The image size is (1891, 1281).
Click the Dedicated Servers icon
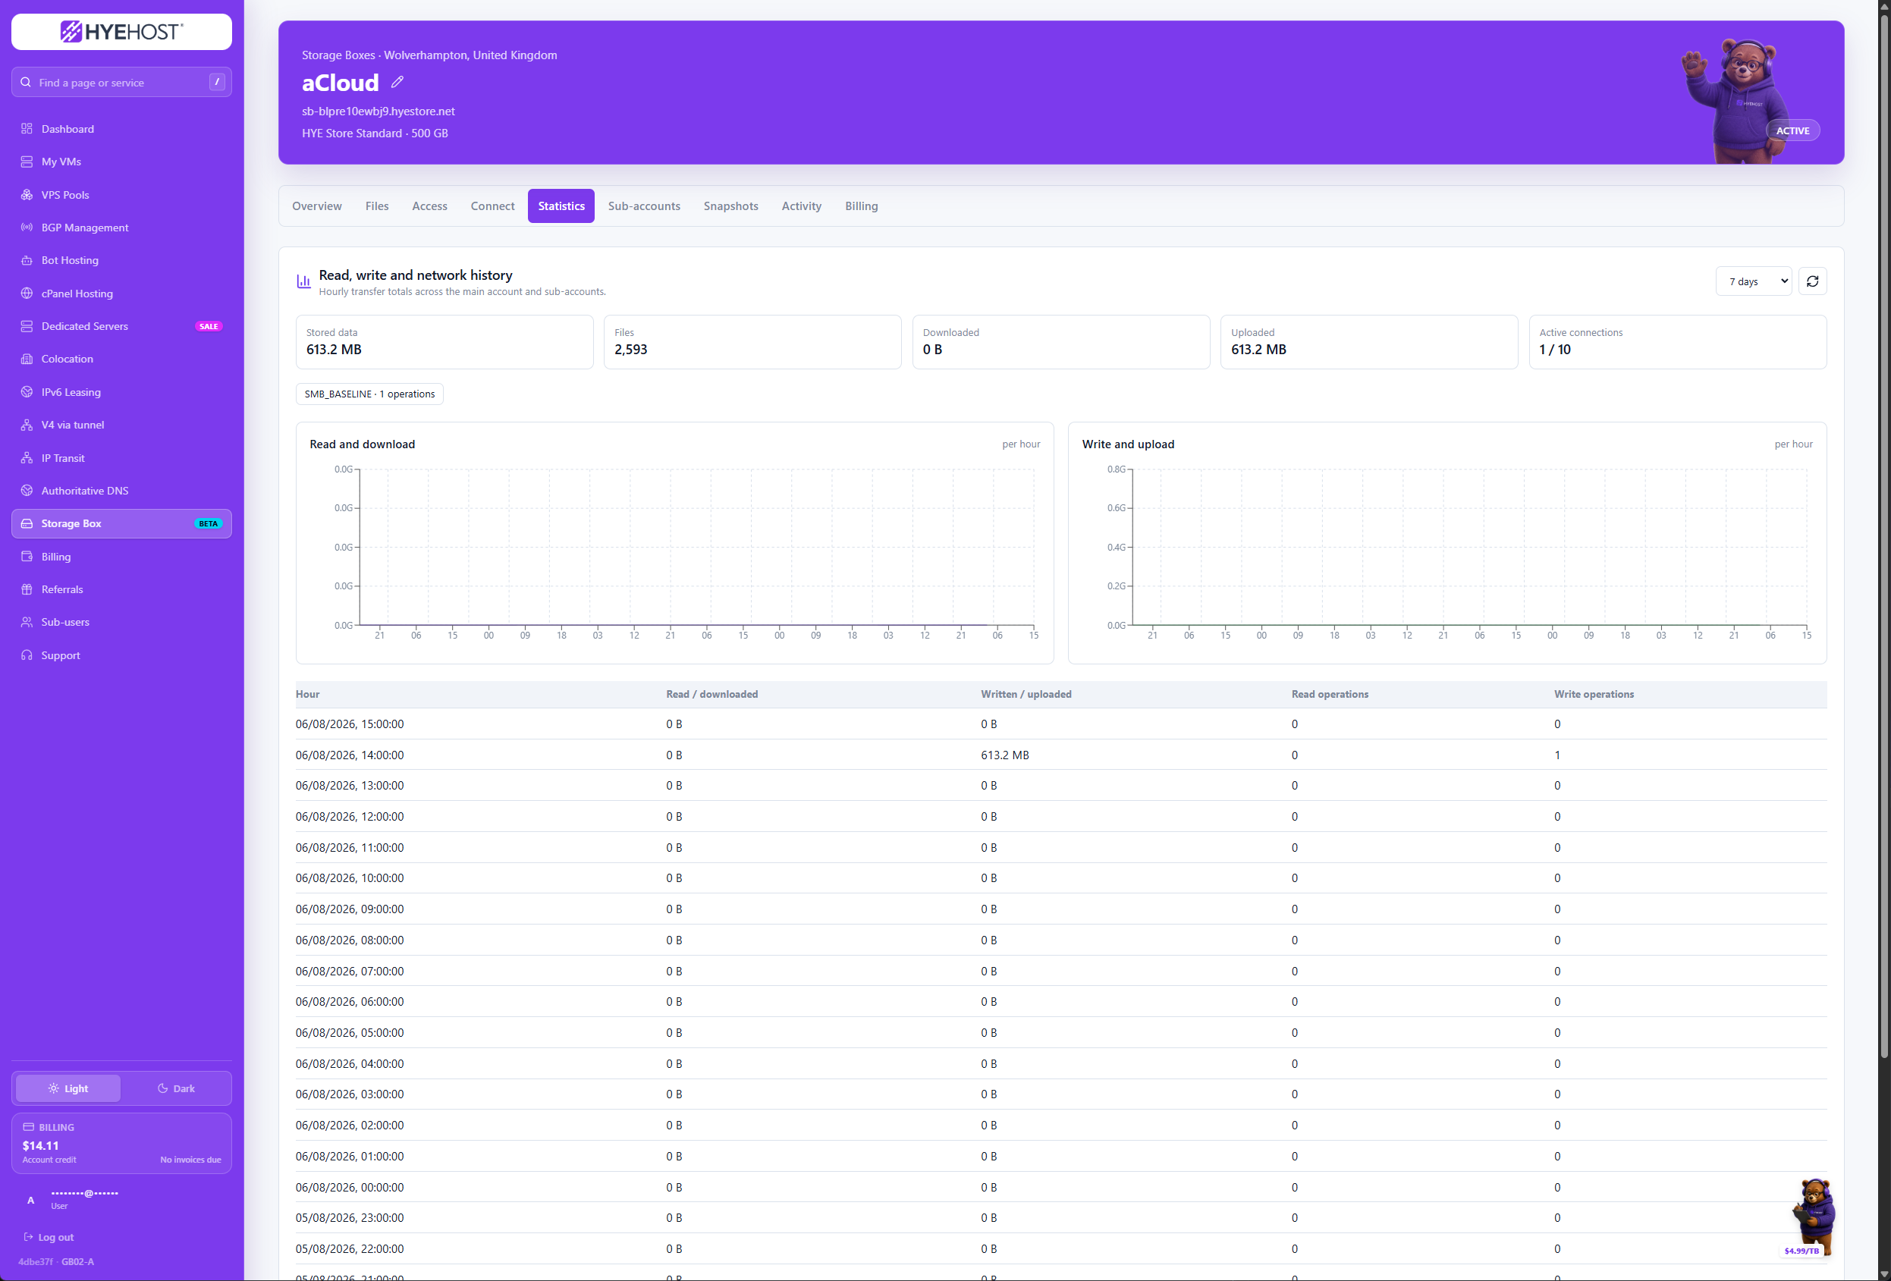[x=27, y=326]
